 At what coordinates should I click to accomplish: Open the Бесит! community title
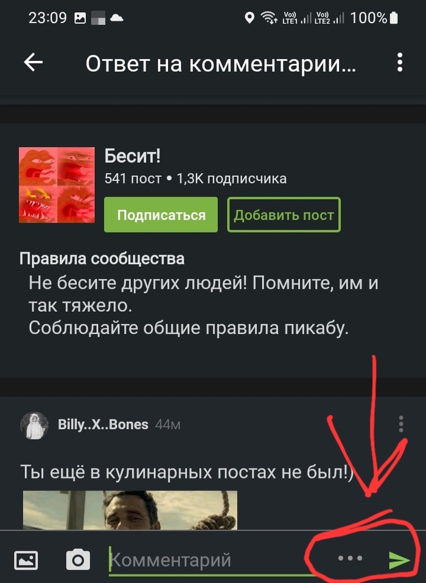(x=133, y=156)
